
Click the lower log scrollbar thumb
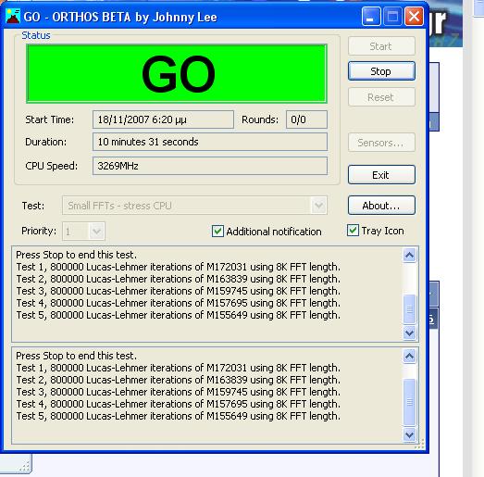click(410, 402)
